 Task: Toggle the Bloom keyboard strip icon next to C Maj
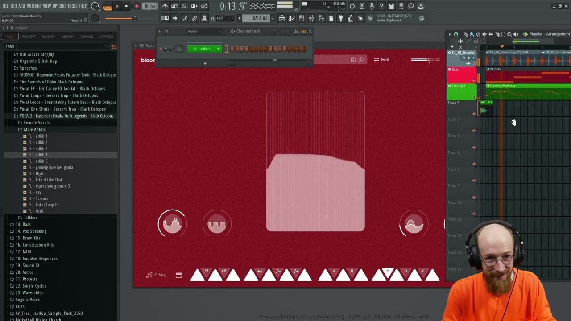(178, 275)
